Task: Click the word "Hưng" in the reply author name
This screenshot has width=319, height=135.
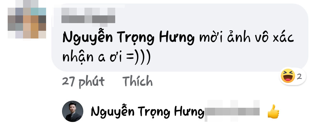Action: pos(189,112)
